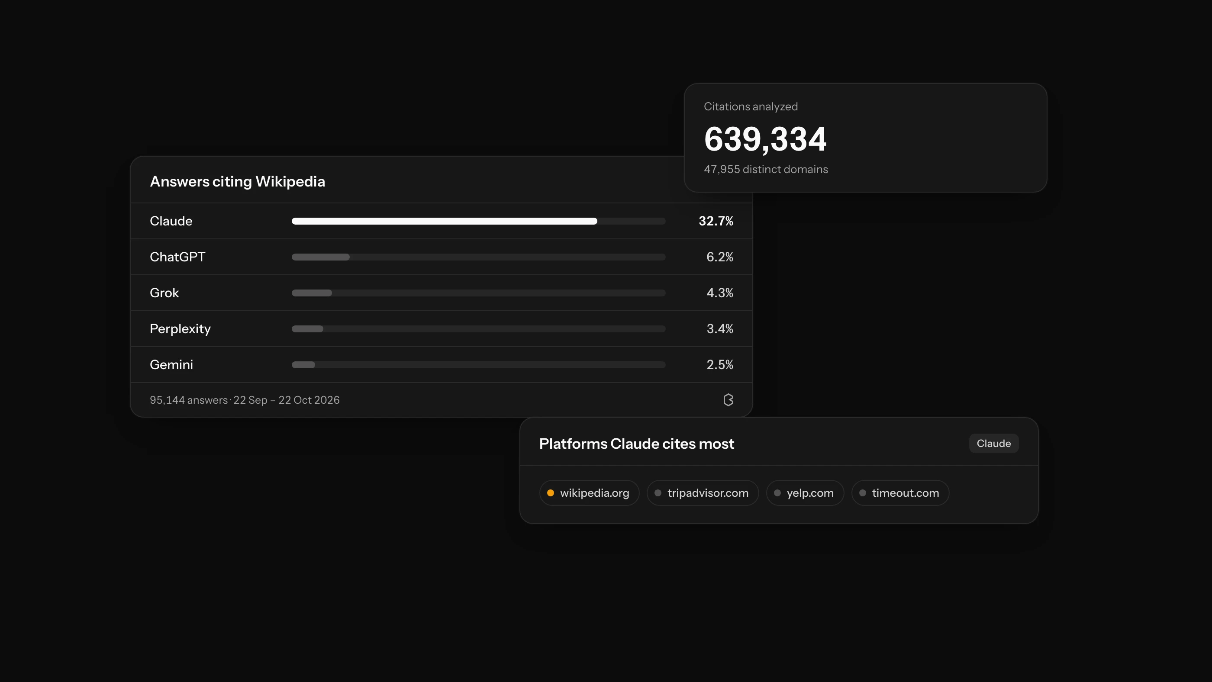Click the 32.7% value
Screen dimensions: 1212x682
tap(716, 221)
